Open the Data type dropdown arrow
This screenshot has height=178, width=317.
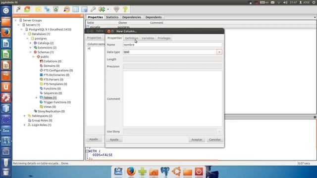pos(219,52)
